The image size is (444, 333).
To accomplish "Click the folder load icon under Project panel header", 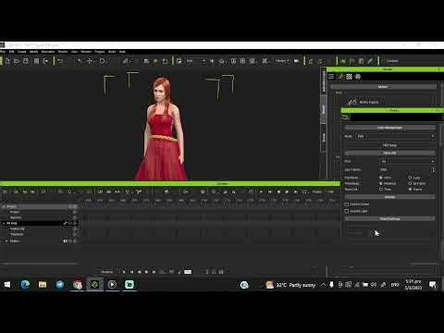I will [x=345, y=117].
